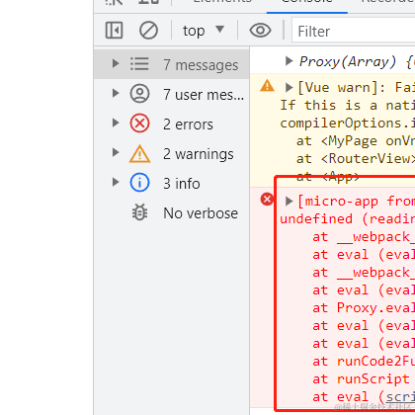Toggle the console sidebar panel icon
Screen dimensions: 415x415
[x=114, y=31]
